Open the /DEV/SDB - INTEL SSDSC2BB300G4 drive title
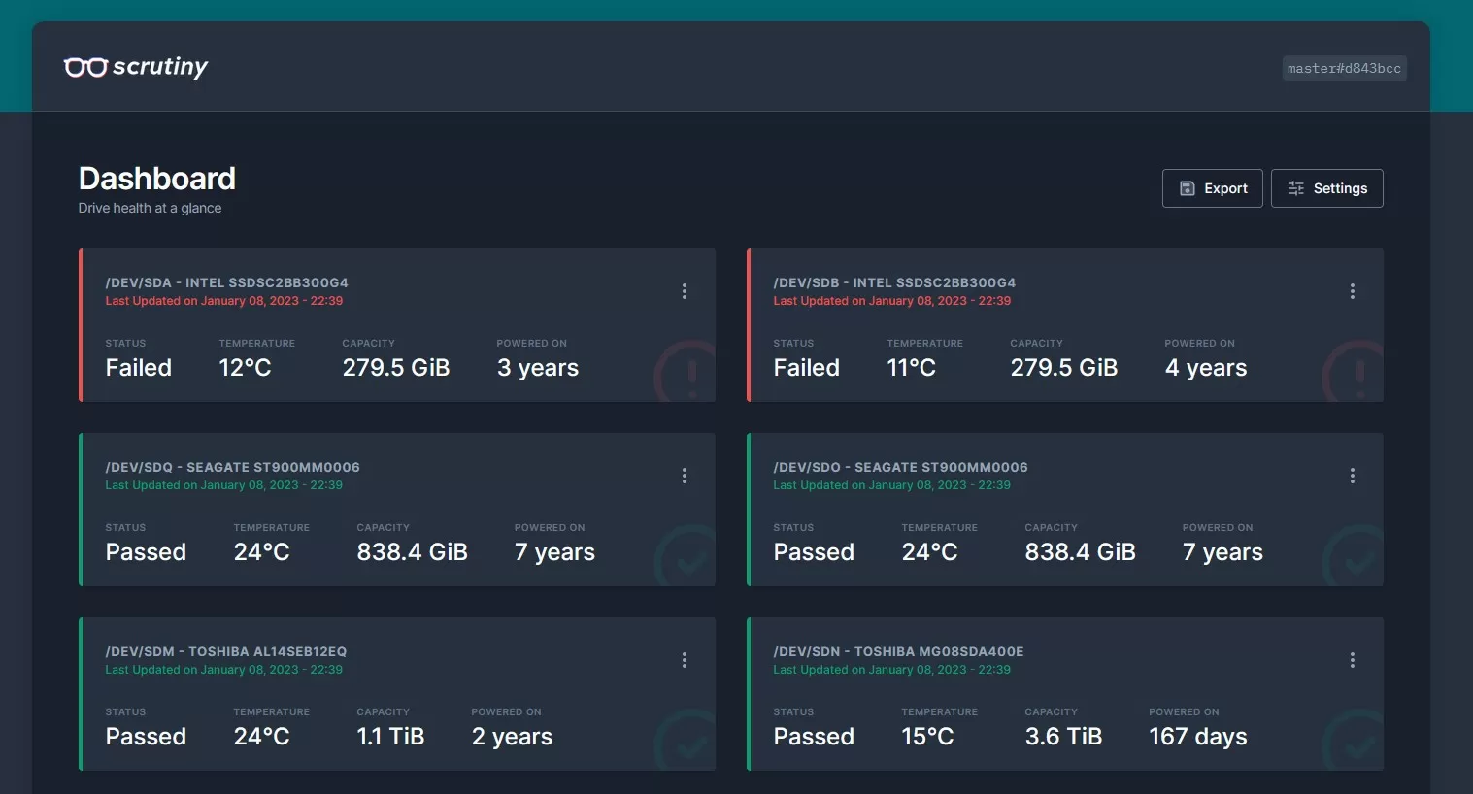Screen dimensions: 1473x794 894,282
